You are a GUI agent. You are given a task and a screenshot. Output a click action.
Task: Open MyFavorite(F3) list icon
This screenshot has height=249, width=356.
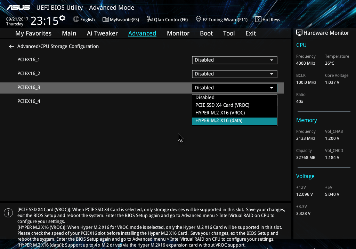(x=106, y=19)
